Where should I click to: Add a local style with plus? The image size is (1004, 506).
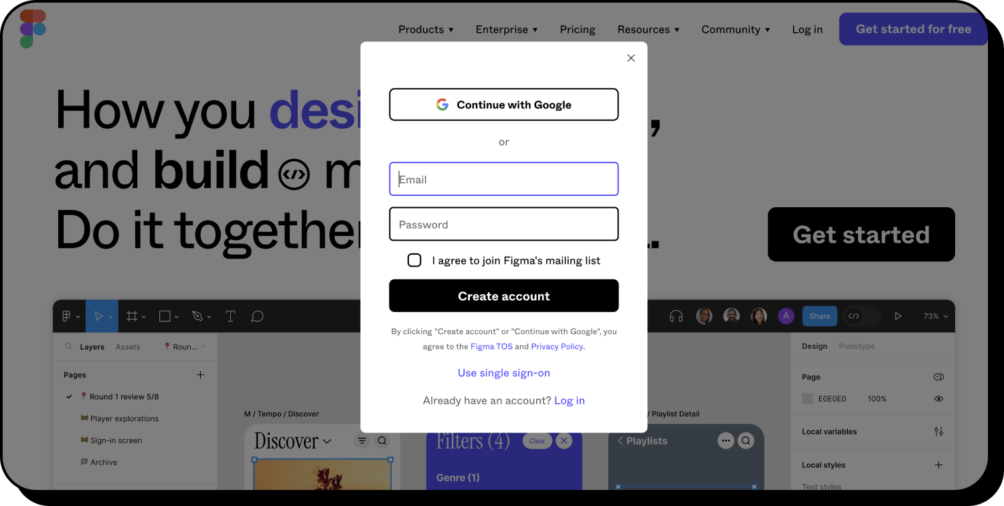938,465
